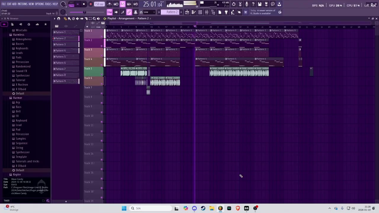Click the song position slider
The image size is (379, 213).
tap(86, 12)
